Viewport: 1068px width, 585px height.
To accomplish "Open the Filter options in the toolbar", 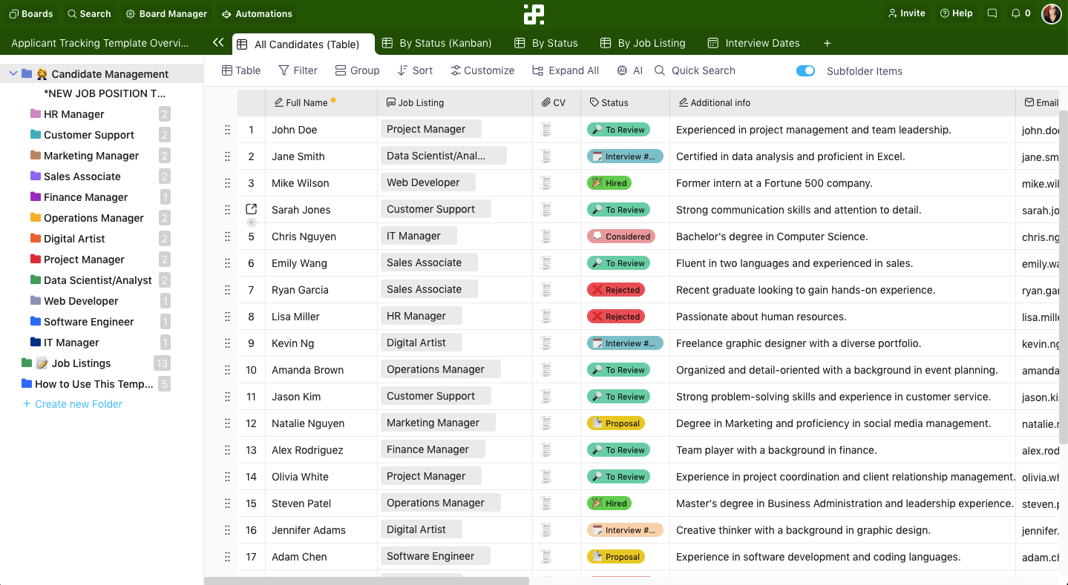I will click(298, 70).
